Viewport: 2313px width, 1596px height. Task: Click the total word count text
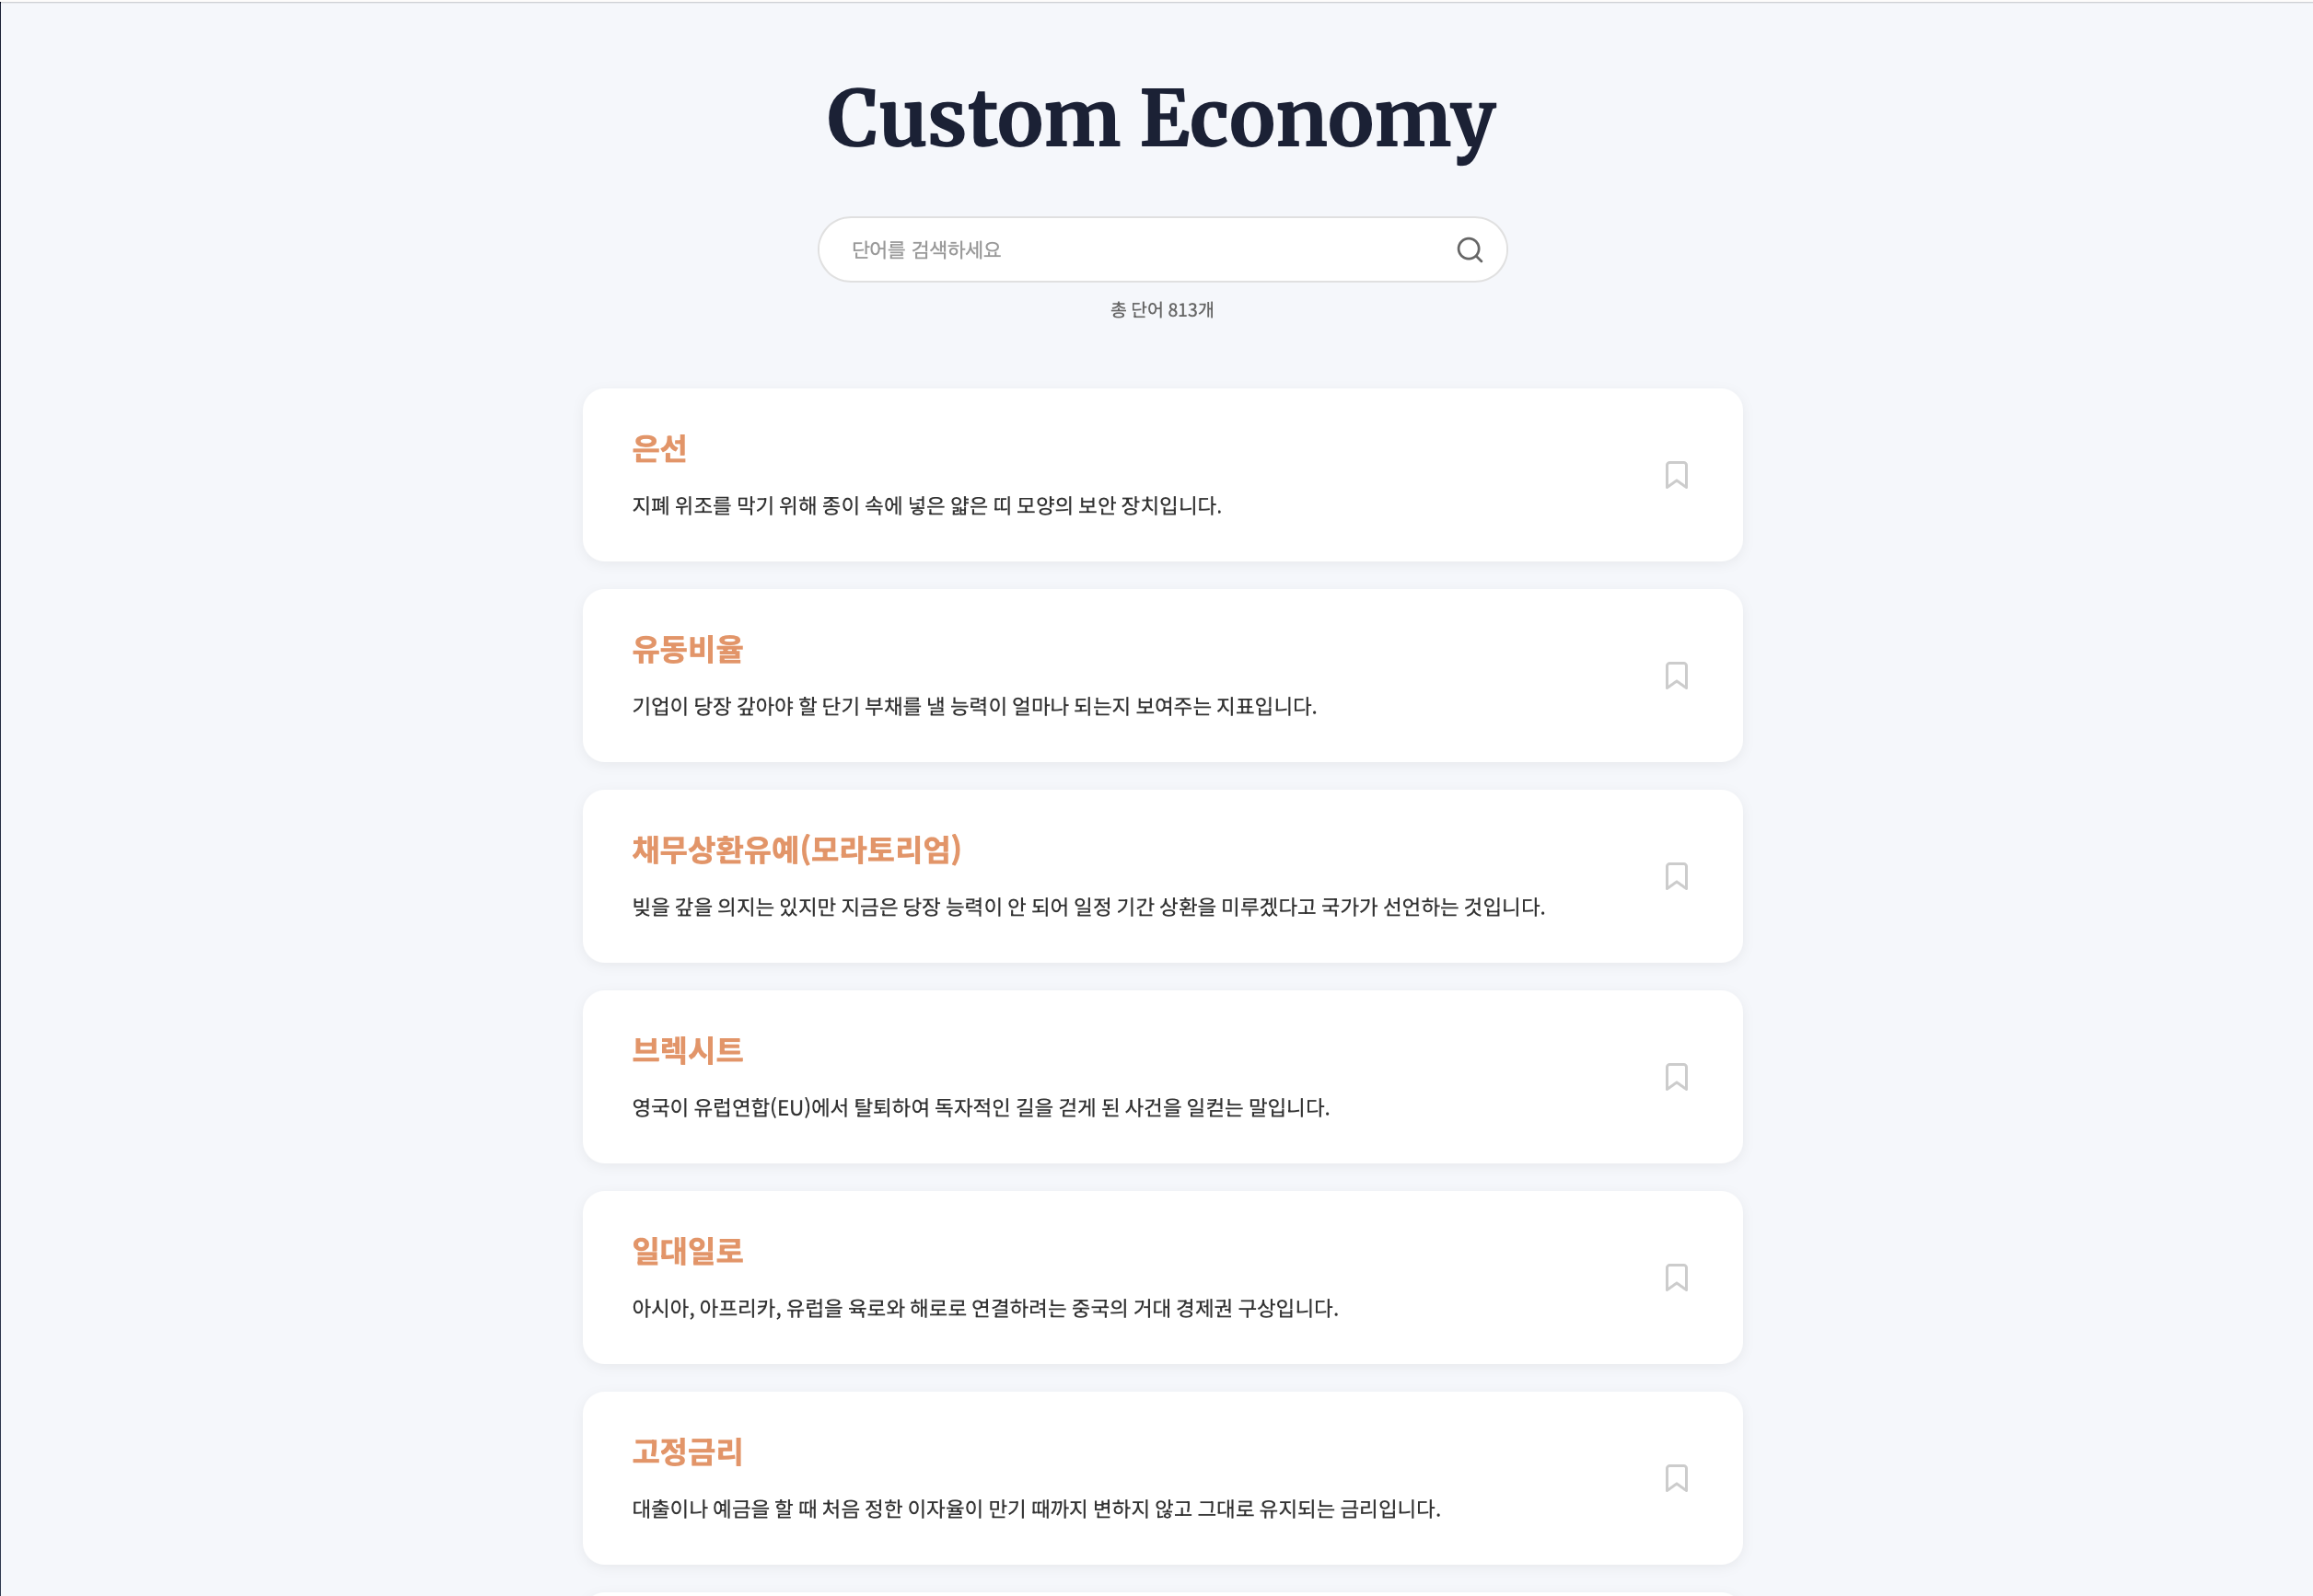tap(1160, 310)
